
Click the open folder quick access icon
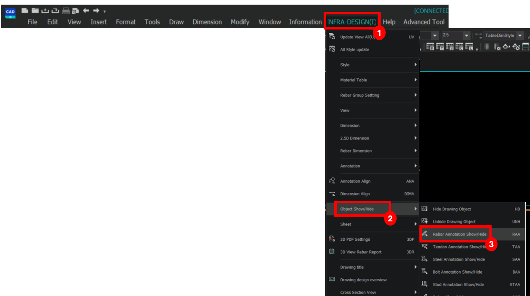coord(35,11)
